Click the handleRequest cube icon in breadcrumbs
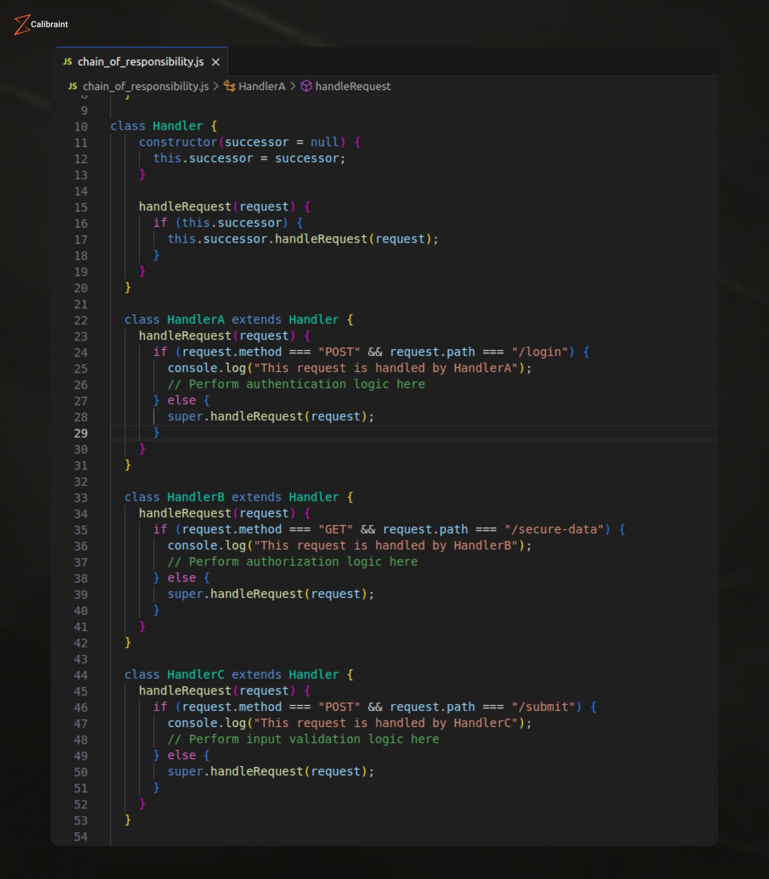769x879 pixels. point(306,86)
